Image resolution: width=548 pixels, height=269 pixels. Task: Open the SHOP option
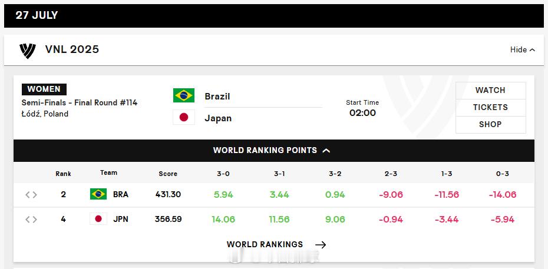[490, 125]
